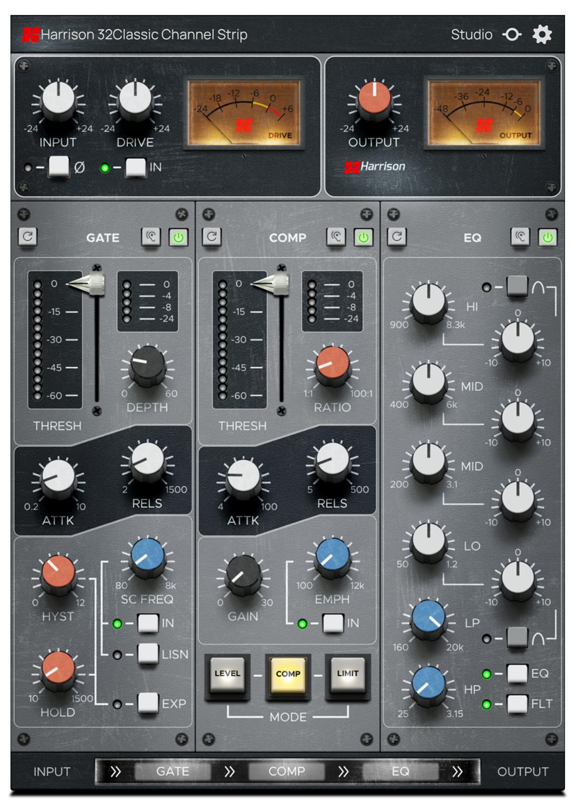
Task: Click the gate gain reduction LED meter
Action: tap(147, 301)
